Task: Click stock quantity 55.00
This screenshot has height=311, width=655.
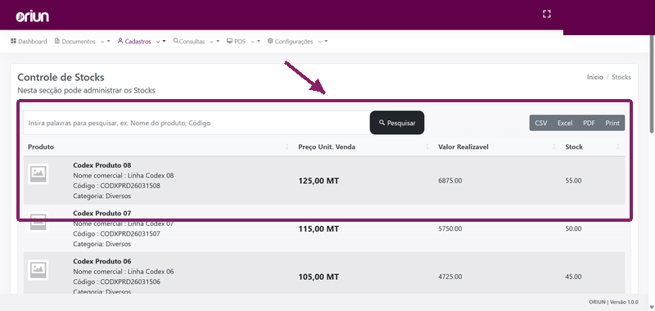Action: 573,181
